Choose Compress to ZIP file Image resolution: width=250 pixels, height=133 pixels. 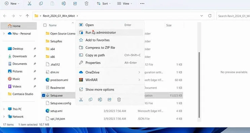pos(110,48)
